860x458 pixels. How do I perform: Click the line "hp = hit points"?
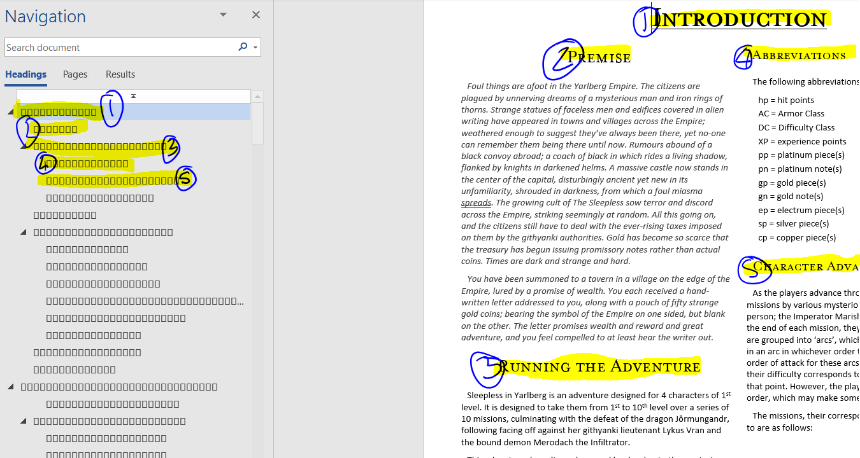pyautogui.click(x=786, y=100)
